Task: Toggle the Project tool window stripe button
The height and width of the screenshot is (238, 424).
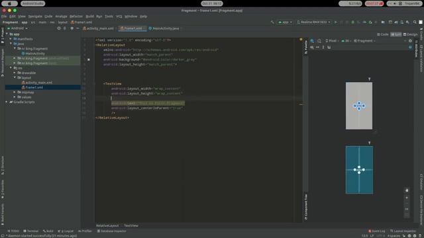Action: 3,34
